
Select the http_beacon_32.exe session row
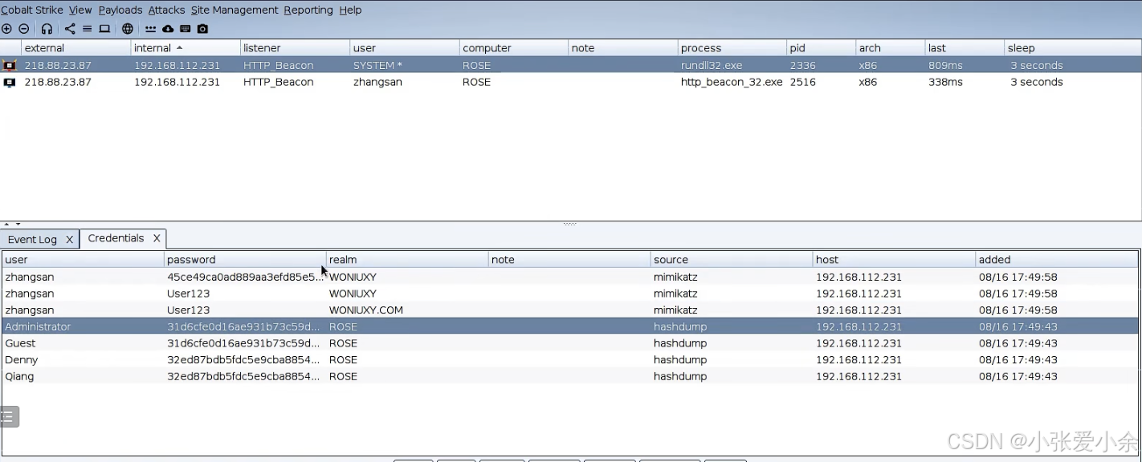[570, 82]
